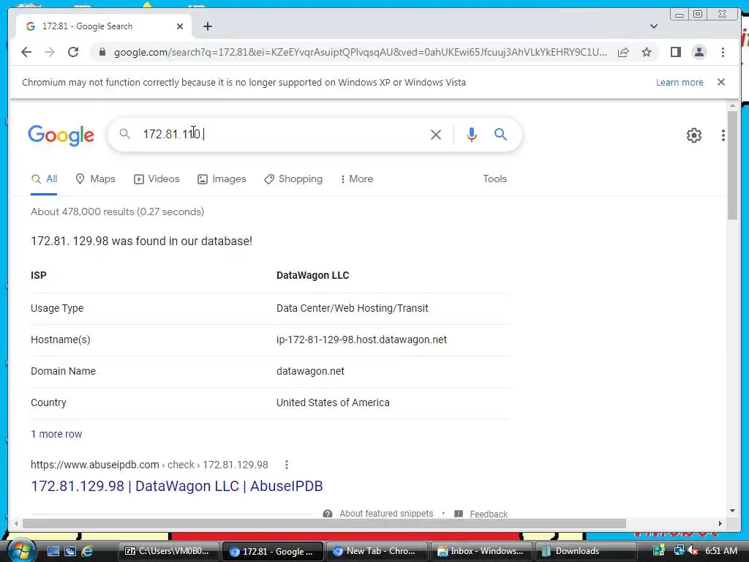Switch to the Images results tab
The image size is (749, 562).
[222, 179]
